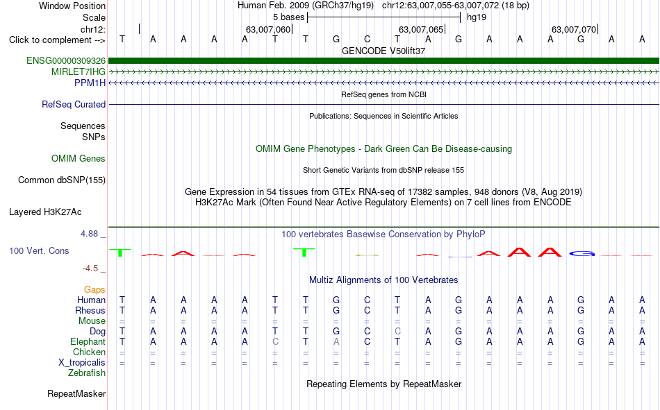Click the large green T conservation logo at left
660x410 pixels.
click(x=120, y=253)
